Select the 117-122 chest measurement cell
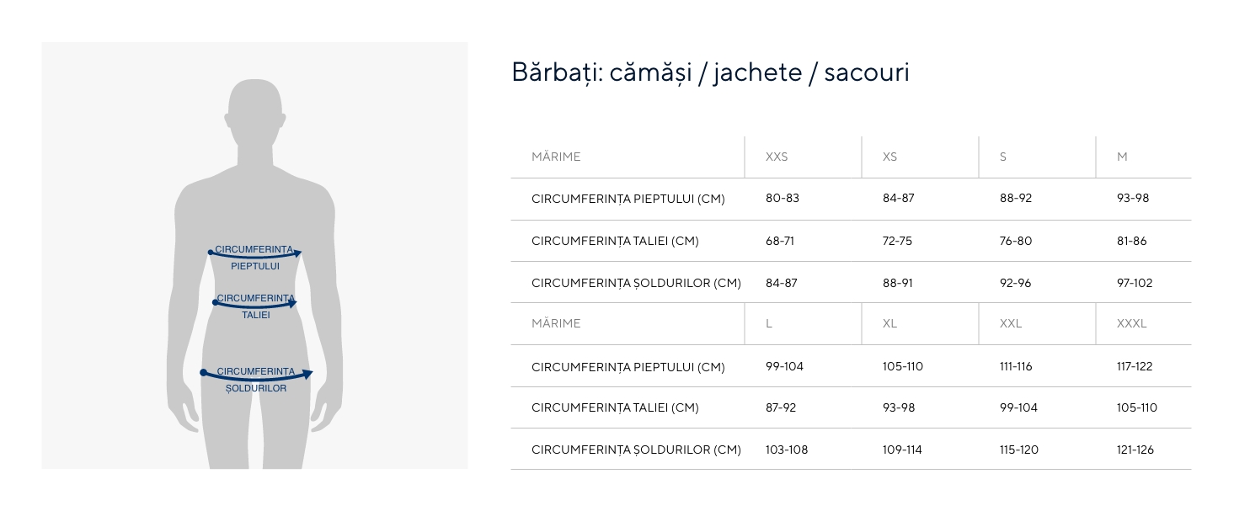Viewport: 1234px width, 511px height. coord(1135,366)
